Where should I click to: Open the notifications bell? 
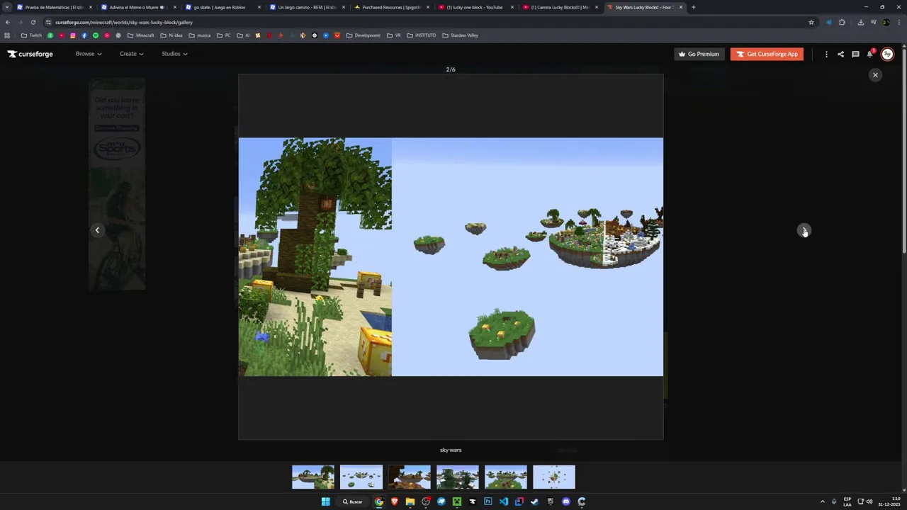870,54
